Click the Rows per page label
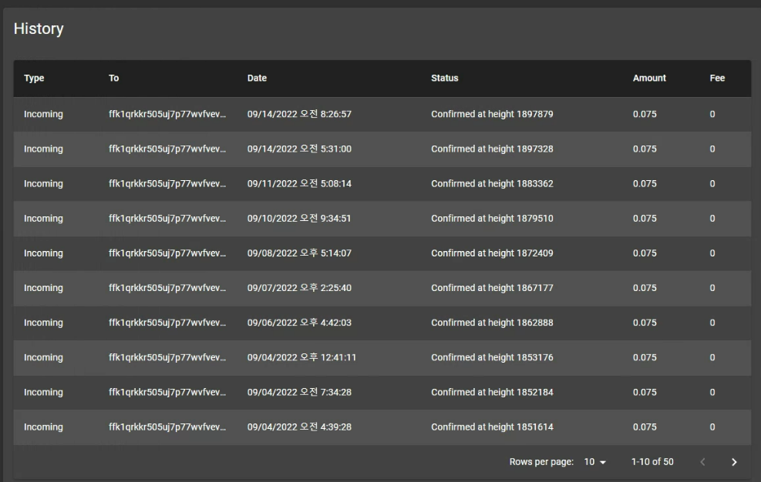Viewport: 761px width, 482px height. pyautogui.click(x=541, y=462)
